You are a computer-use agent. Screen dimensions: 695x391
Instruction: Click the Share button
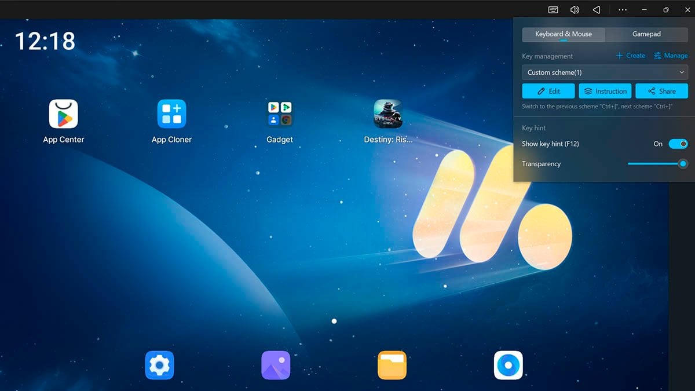click(662, 91)
